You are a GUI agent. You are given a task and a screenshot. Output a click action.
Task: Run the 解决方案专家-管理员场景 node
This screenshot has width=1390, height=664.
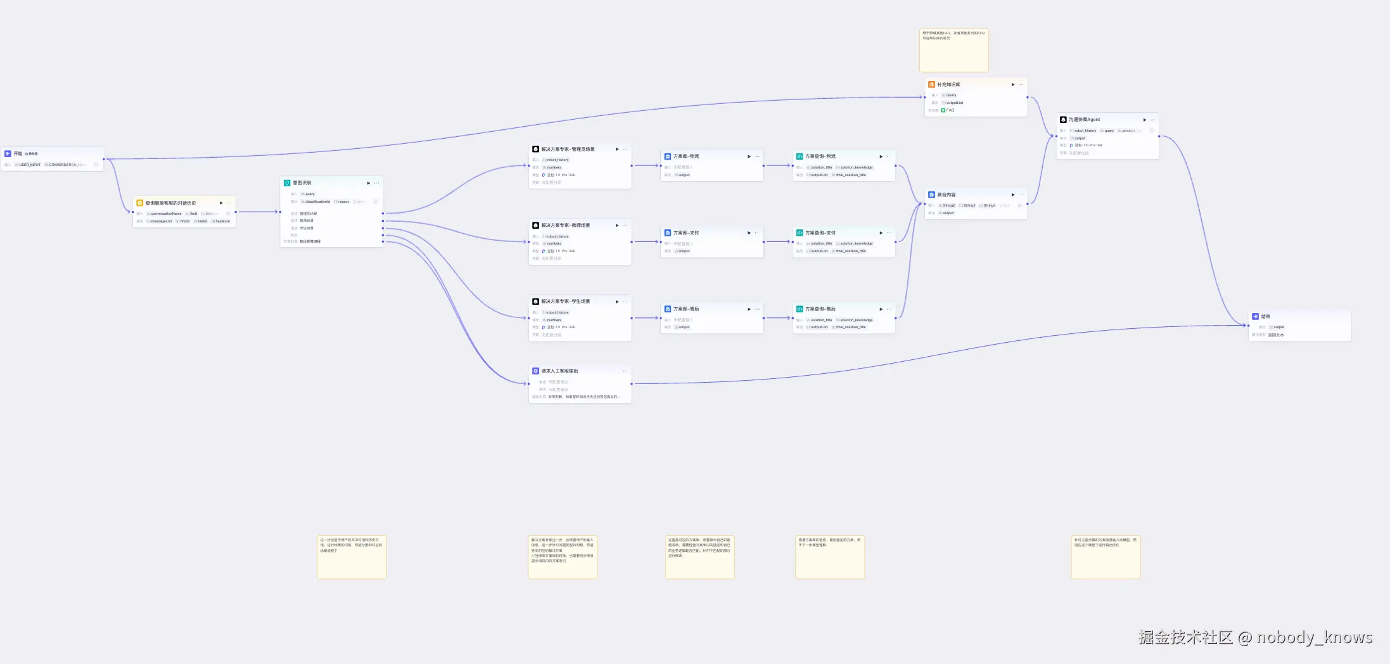[617, 150]
